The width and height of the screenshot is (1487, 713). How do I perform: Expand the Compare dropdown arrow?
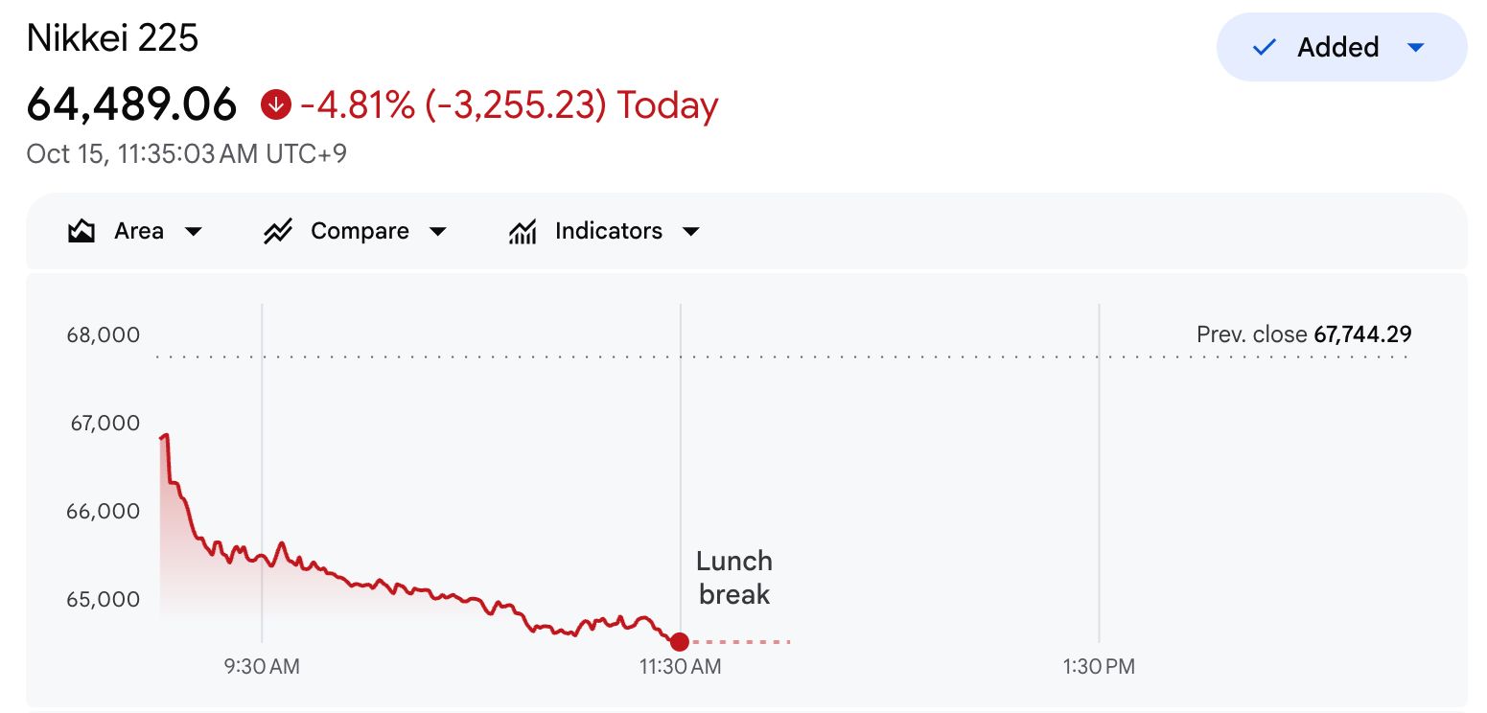coord(437,232)
